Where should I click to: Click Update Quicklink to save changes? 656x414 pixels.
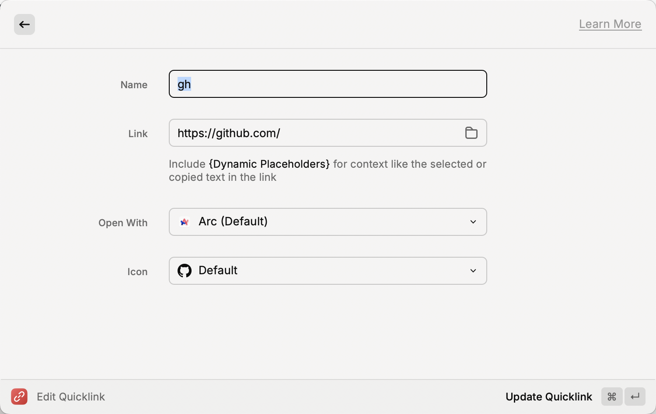click(x=548, y=397)
